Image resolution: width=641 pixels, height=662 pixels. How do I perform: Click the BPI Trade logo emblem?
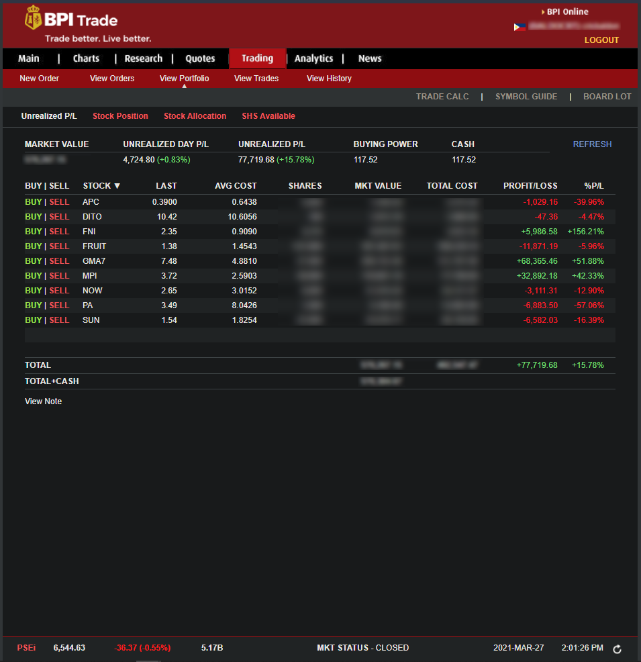tap(33, 17)
